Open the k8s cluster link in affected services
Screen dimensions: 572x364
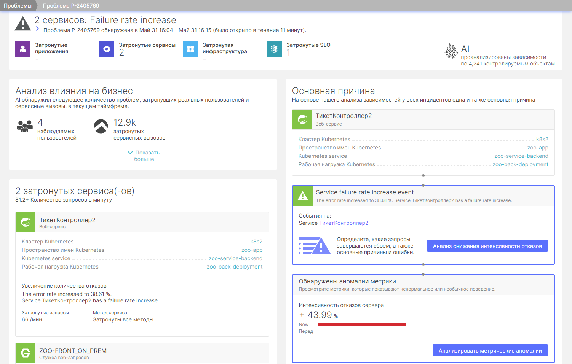coord(256,242)
